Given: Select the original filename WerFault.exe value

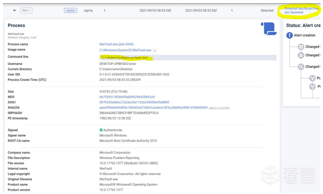Looking at the screenshot, I should [x=108, y=179].
